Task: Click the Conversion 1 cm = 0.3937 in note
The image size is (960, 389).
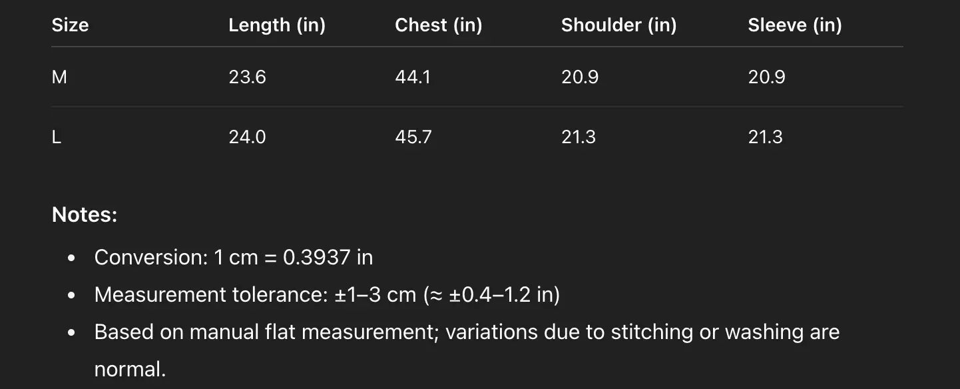Action: (233, 257)
